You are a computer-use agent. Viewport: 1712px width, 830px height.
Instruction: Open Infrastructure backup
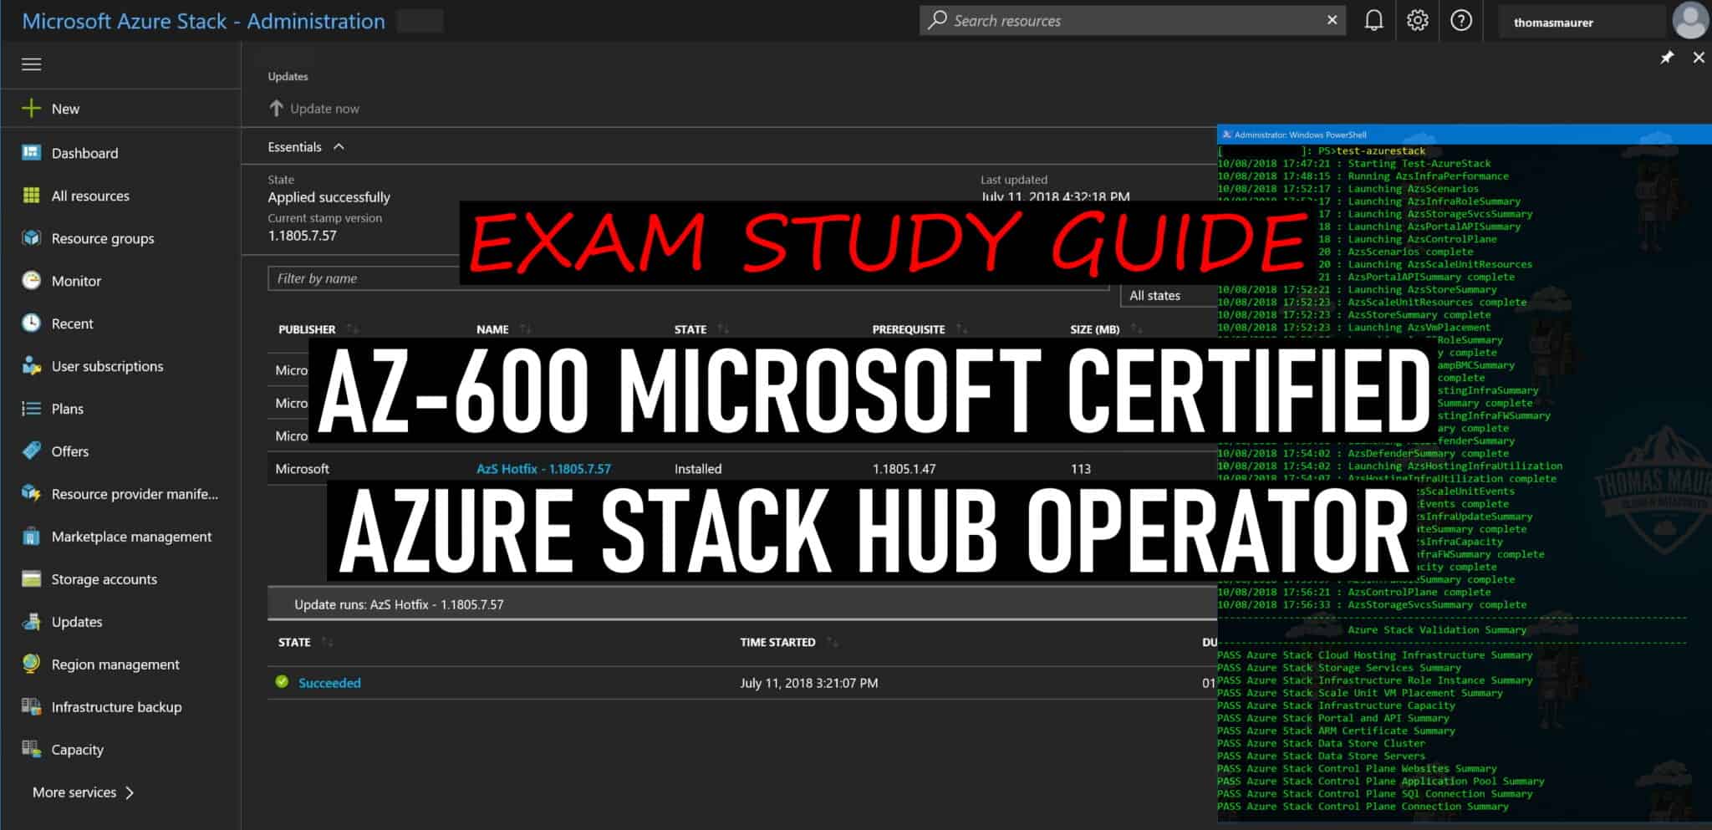click(116, 707)
